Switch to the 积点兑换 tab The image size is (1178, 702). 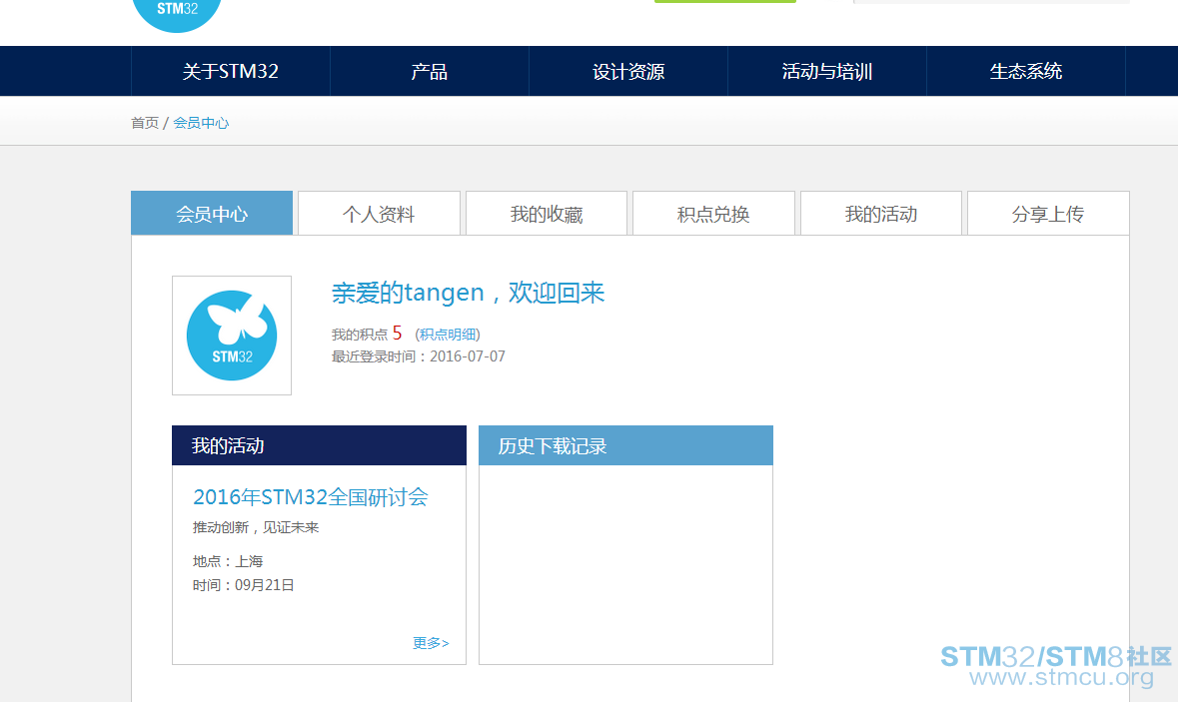[x=713, y=214]
